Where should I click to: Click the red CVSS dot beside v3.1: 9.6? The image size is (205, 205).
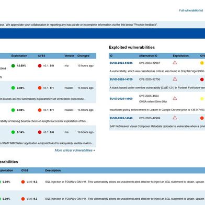pos(40,132)
